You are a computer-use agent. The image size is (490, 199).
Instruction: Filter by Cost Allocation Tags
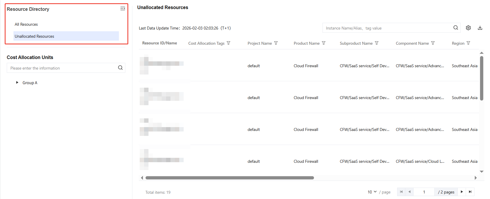(x=228, y=43)
